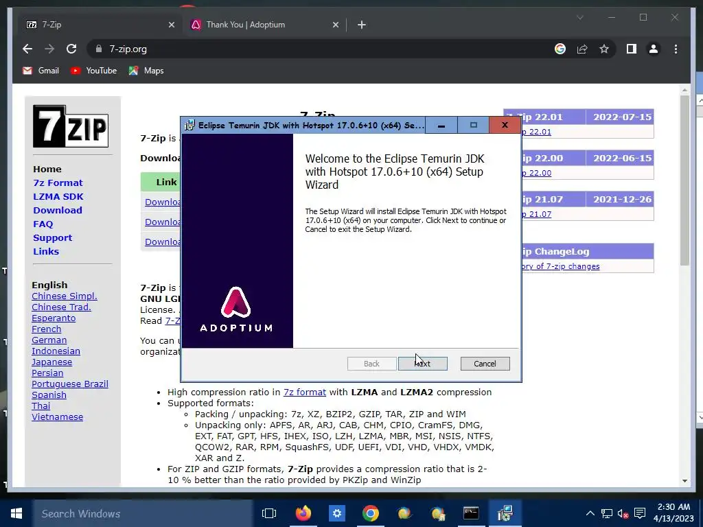Open the Maps bookmark
This screenshot has height=527, width=703.
(146, 71)
